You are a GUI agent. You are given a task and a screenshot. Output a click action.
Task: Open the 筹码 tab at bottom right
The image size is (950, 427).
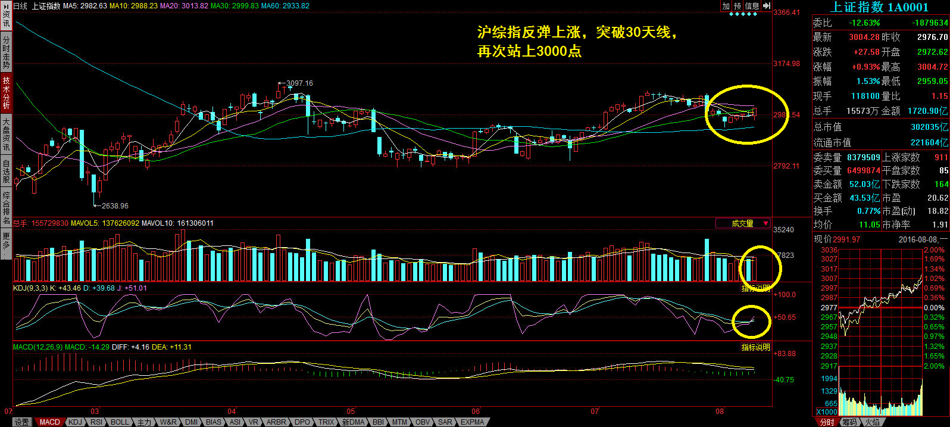click(x=849, y=422)
